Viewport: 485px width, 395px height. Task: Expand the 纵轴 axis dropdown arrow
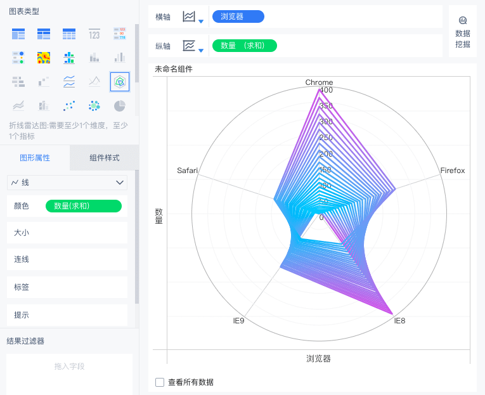click(201, 51)
